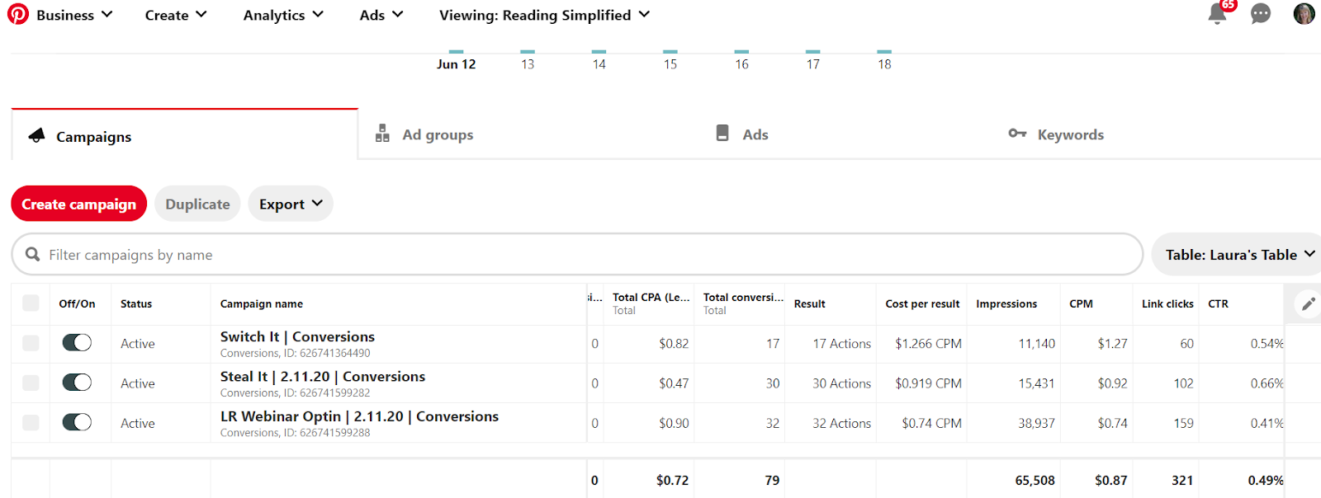Toggle off the Switch It campaign
This screenshot has width=1321, height=498.
click(x=77, y=343)
